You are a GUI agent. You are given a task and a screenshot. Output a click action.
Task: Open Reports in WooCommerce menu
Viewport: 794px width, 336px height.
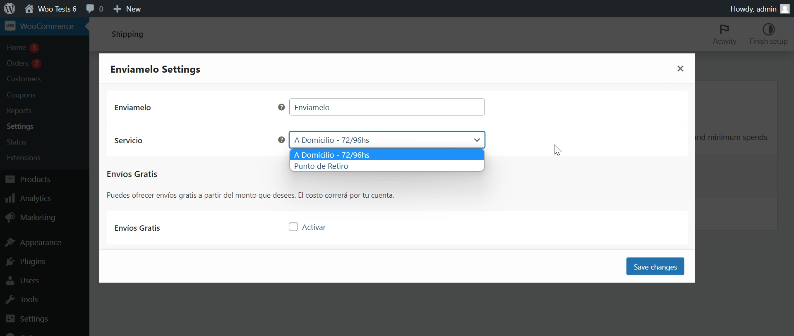pos(19,111)
